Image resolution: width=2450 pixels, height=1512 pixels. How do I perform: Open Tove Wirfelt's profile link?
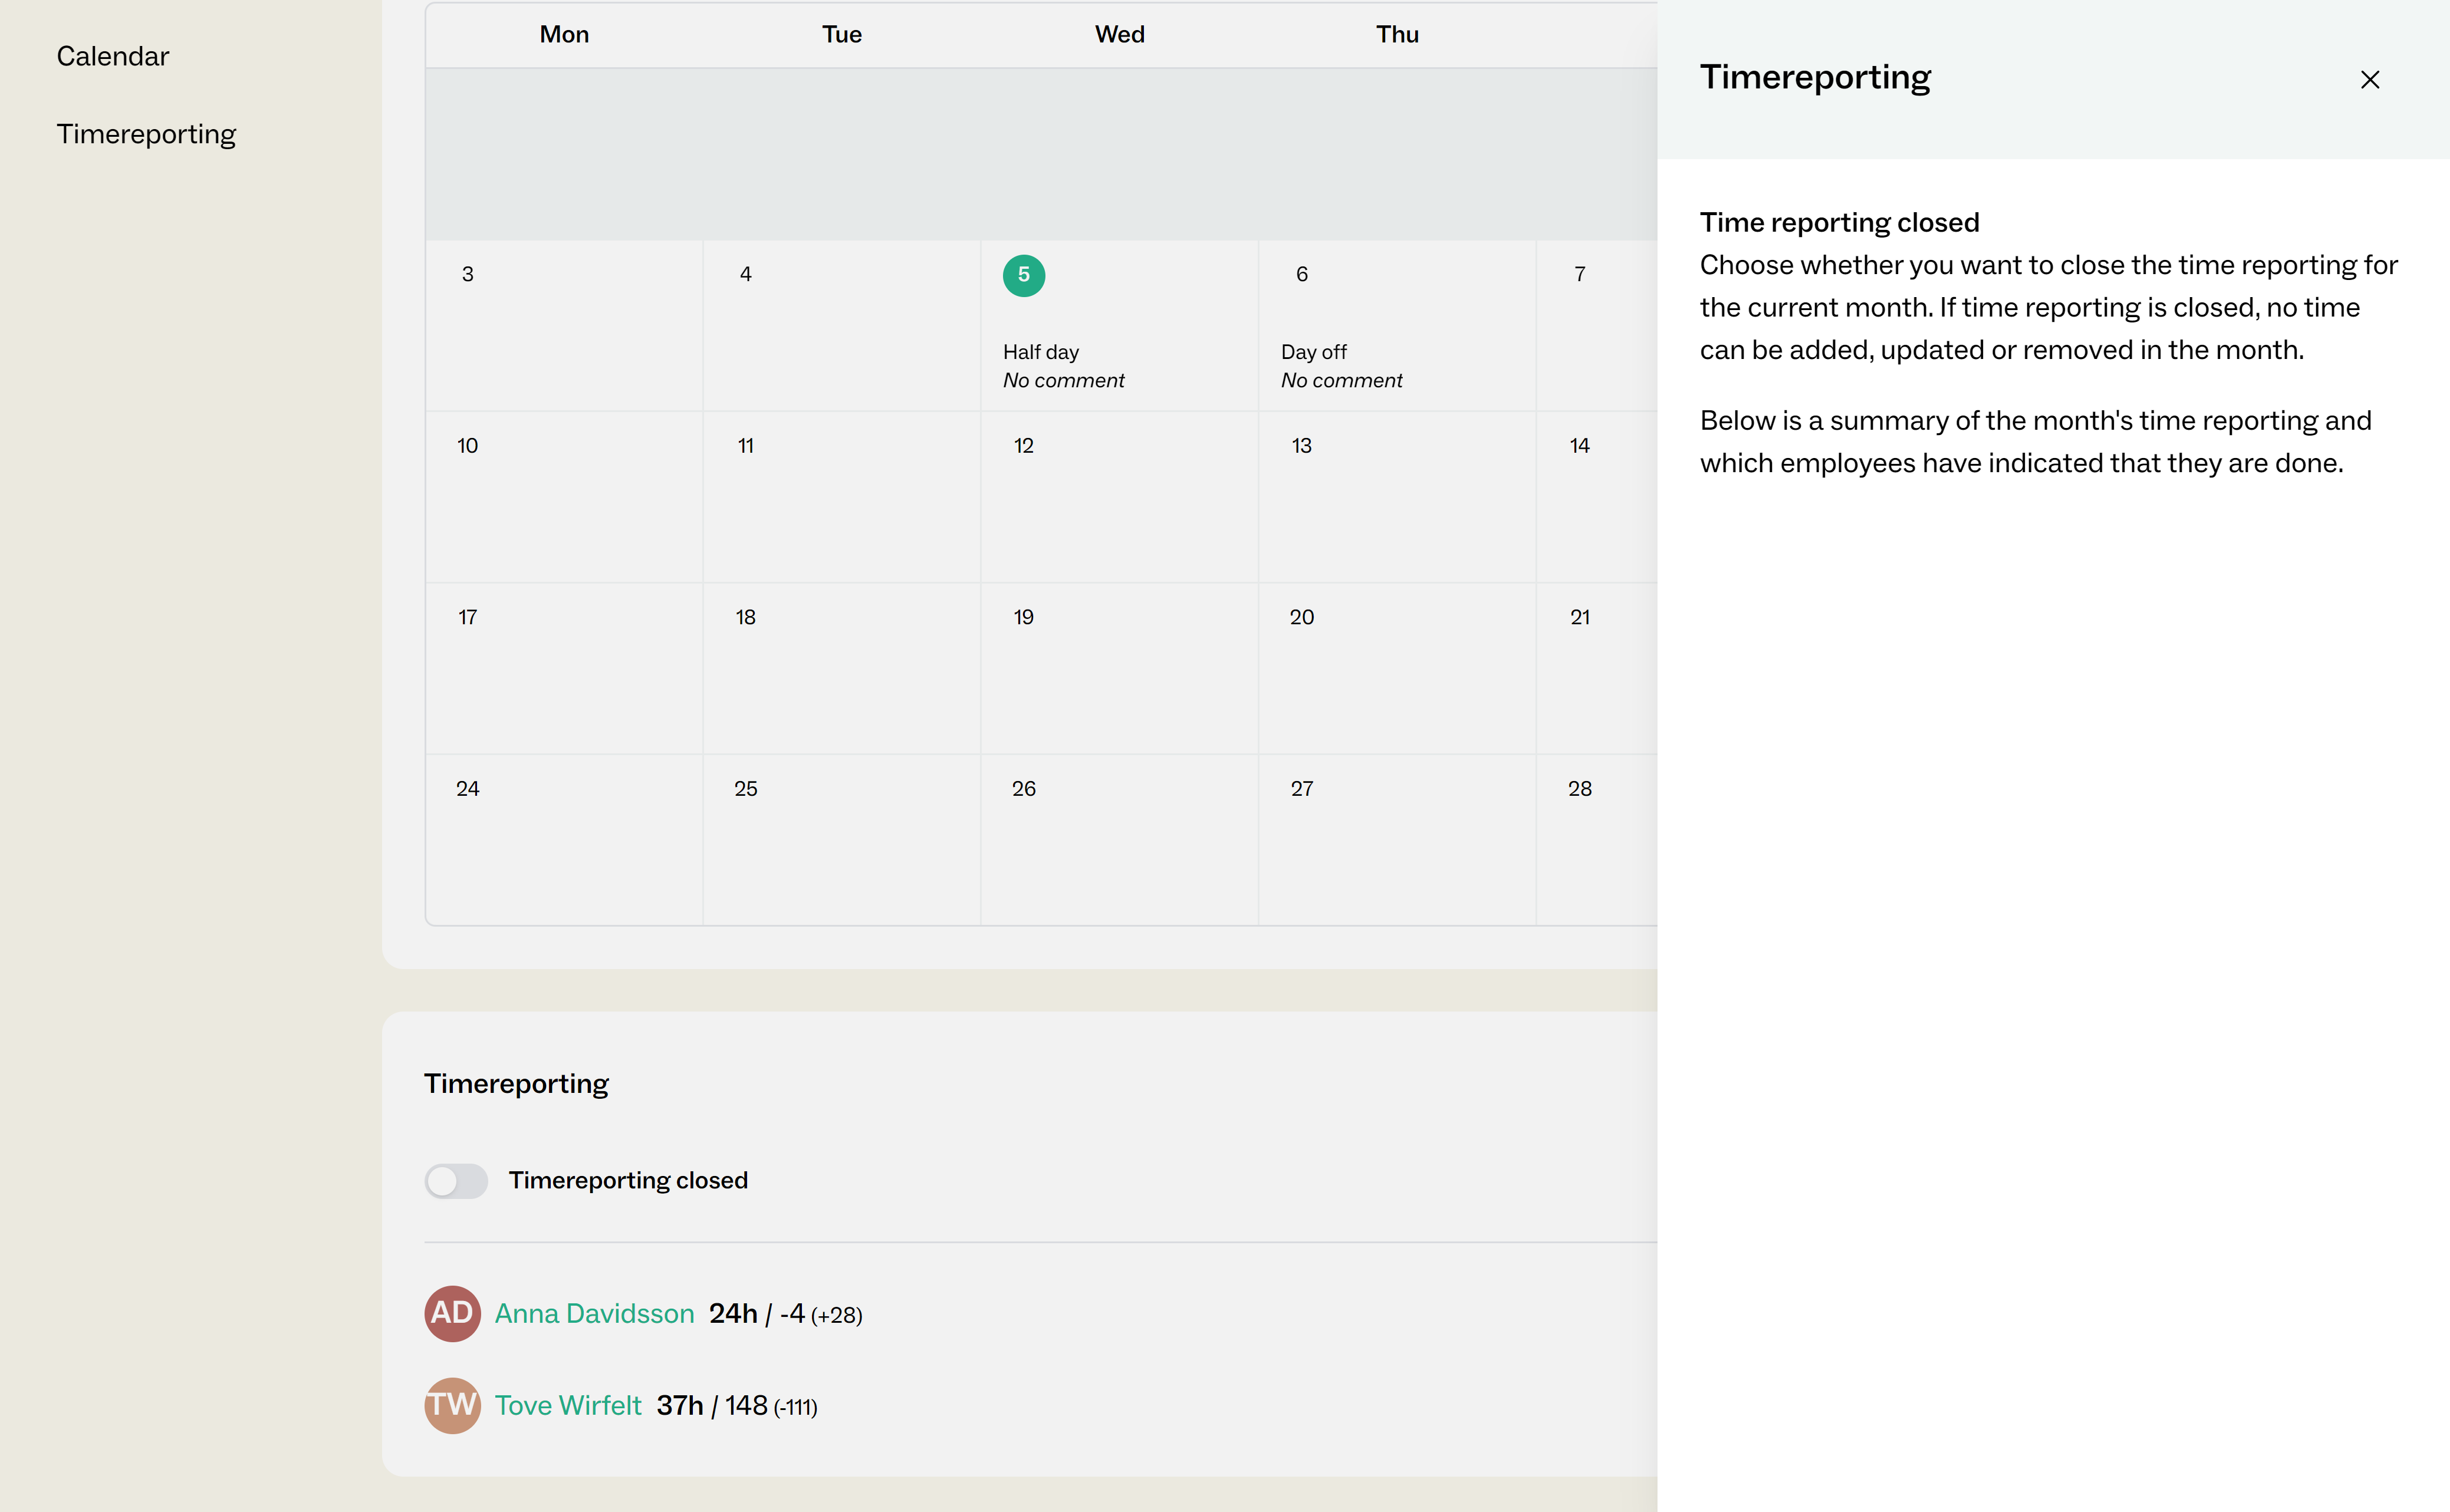[568, 1406]
